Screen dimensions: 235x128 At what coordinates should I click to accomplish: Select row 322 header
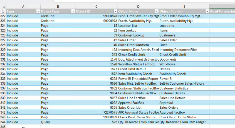coord(3,16)
